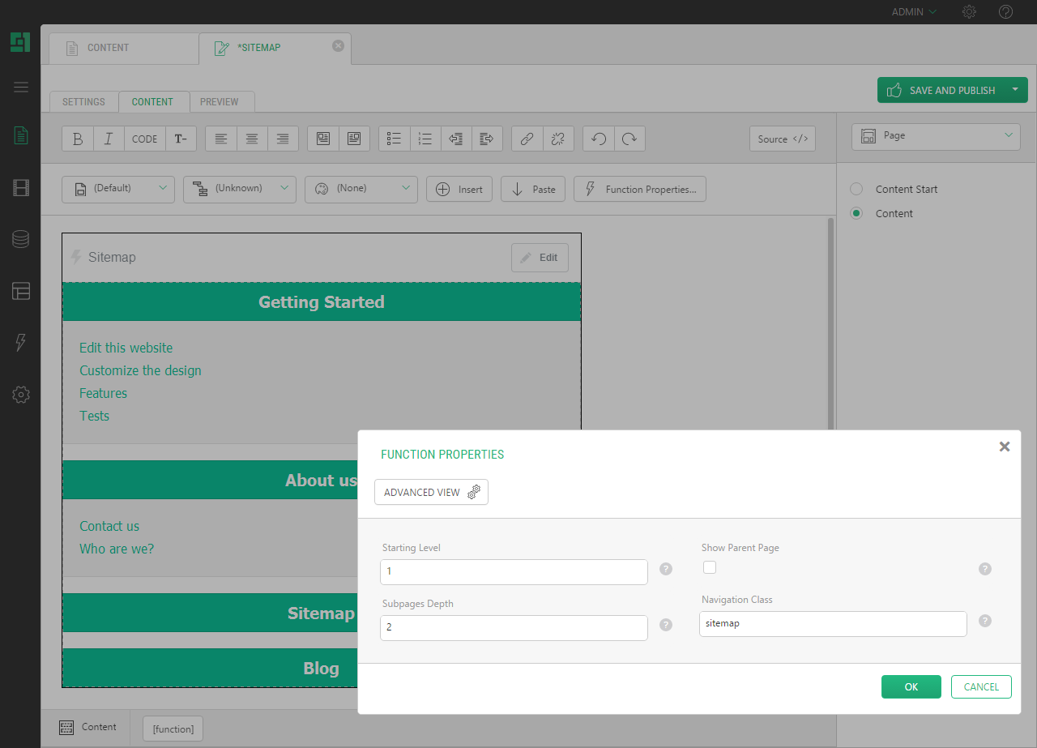Open the Functions lightning-bolt perspective in the sidebar

point(21,342)
